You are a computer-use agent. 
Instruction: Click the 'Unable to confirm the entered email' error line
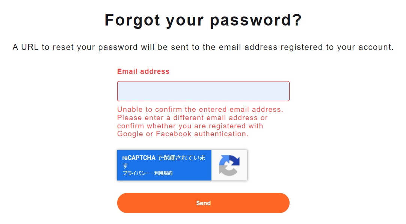click(200, 110)
